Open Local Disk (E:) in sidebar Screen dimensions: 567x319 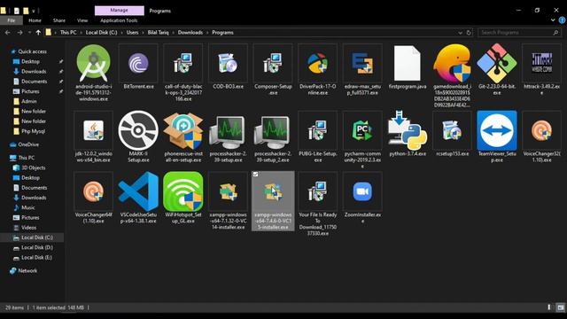coord(36,258)
